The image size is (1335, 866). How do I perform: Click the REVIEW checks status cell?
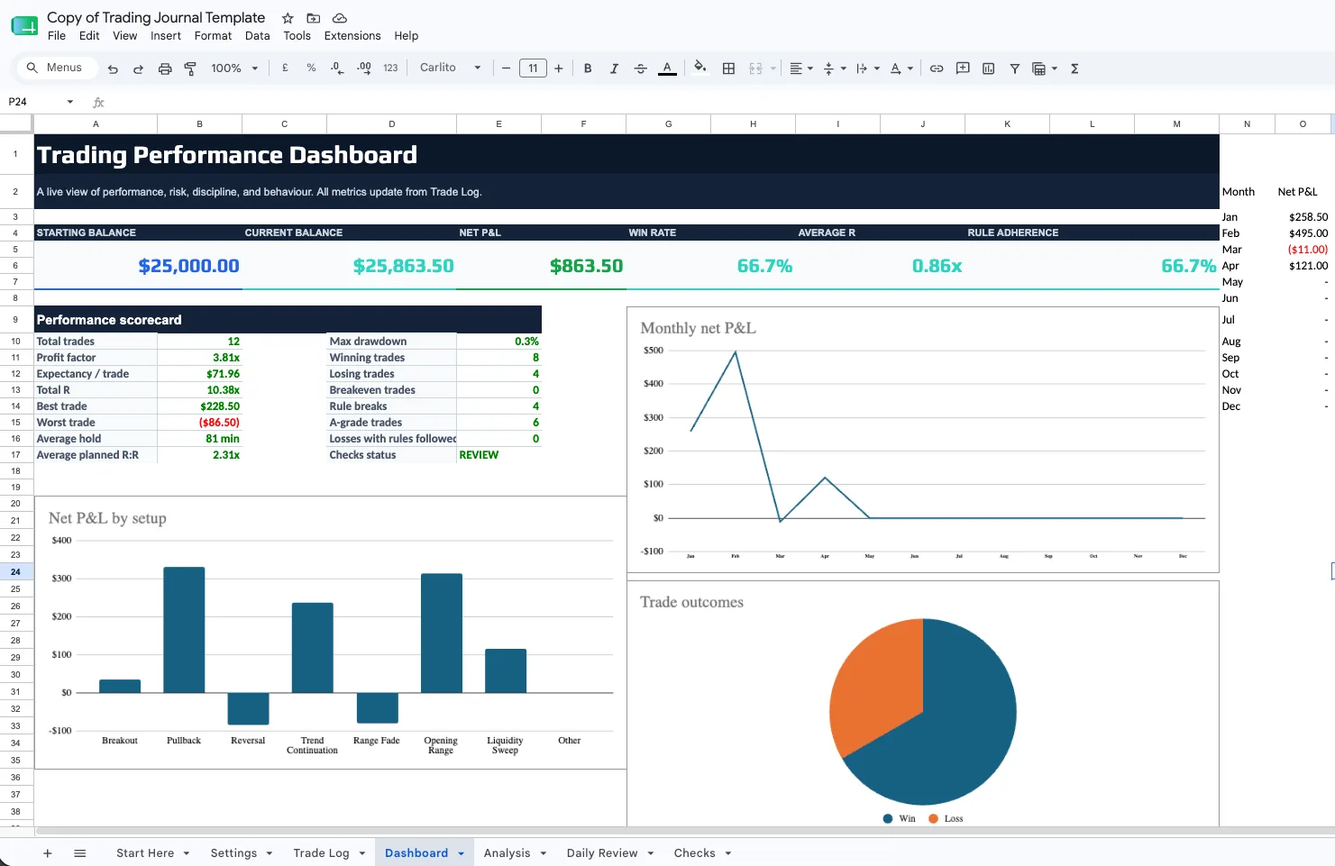coord(498,455)
